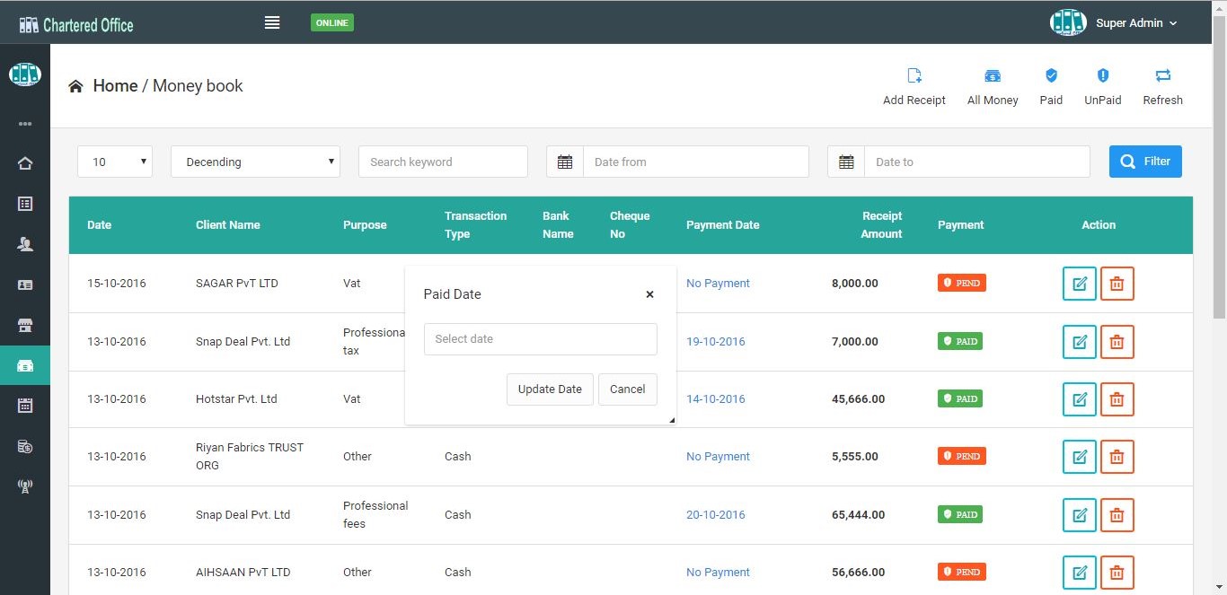Click the 45,666.00 amount cell
This screenshot has height=595, width=1227.
(x=858, y=398)
